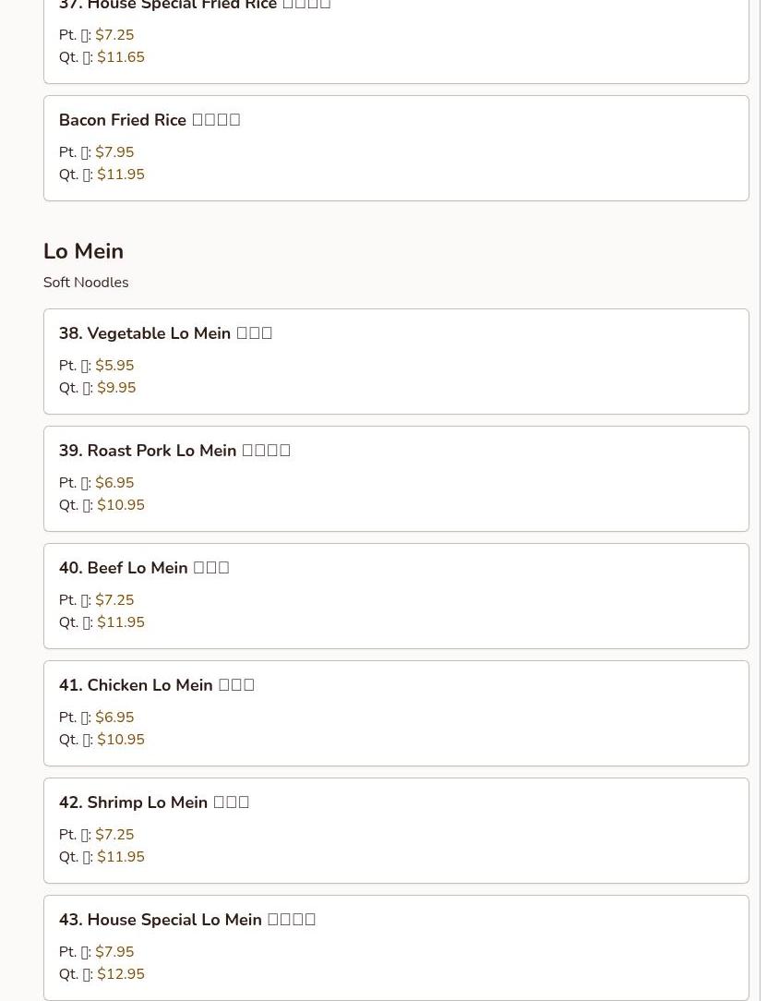Choose the $11.65 quart House Special Fried Rice price
Viewport: 779px width, 1001px height.
click(121, 57)
